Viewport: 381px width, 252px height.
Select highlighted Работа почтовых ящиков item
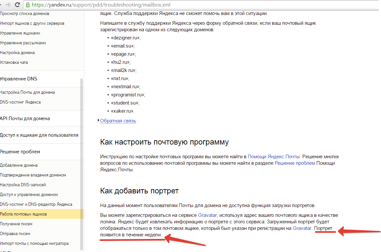42,214
